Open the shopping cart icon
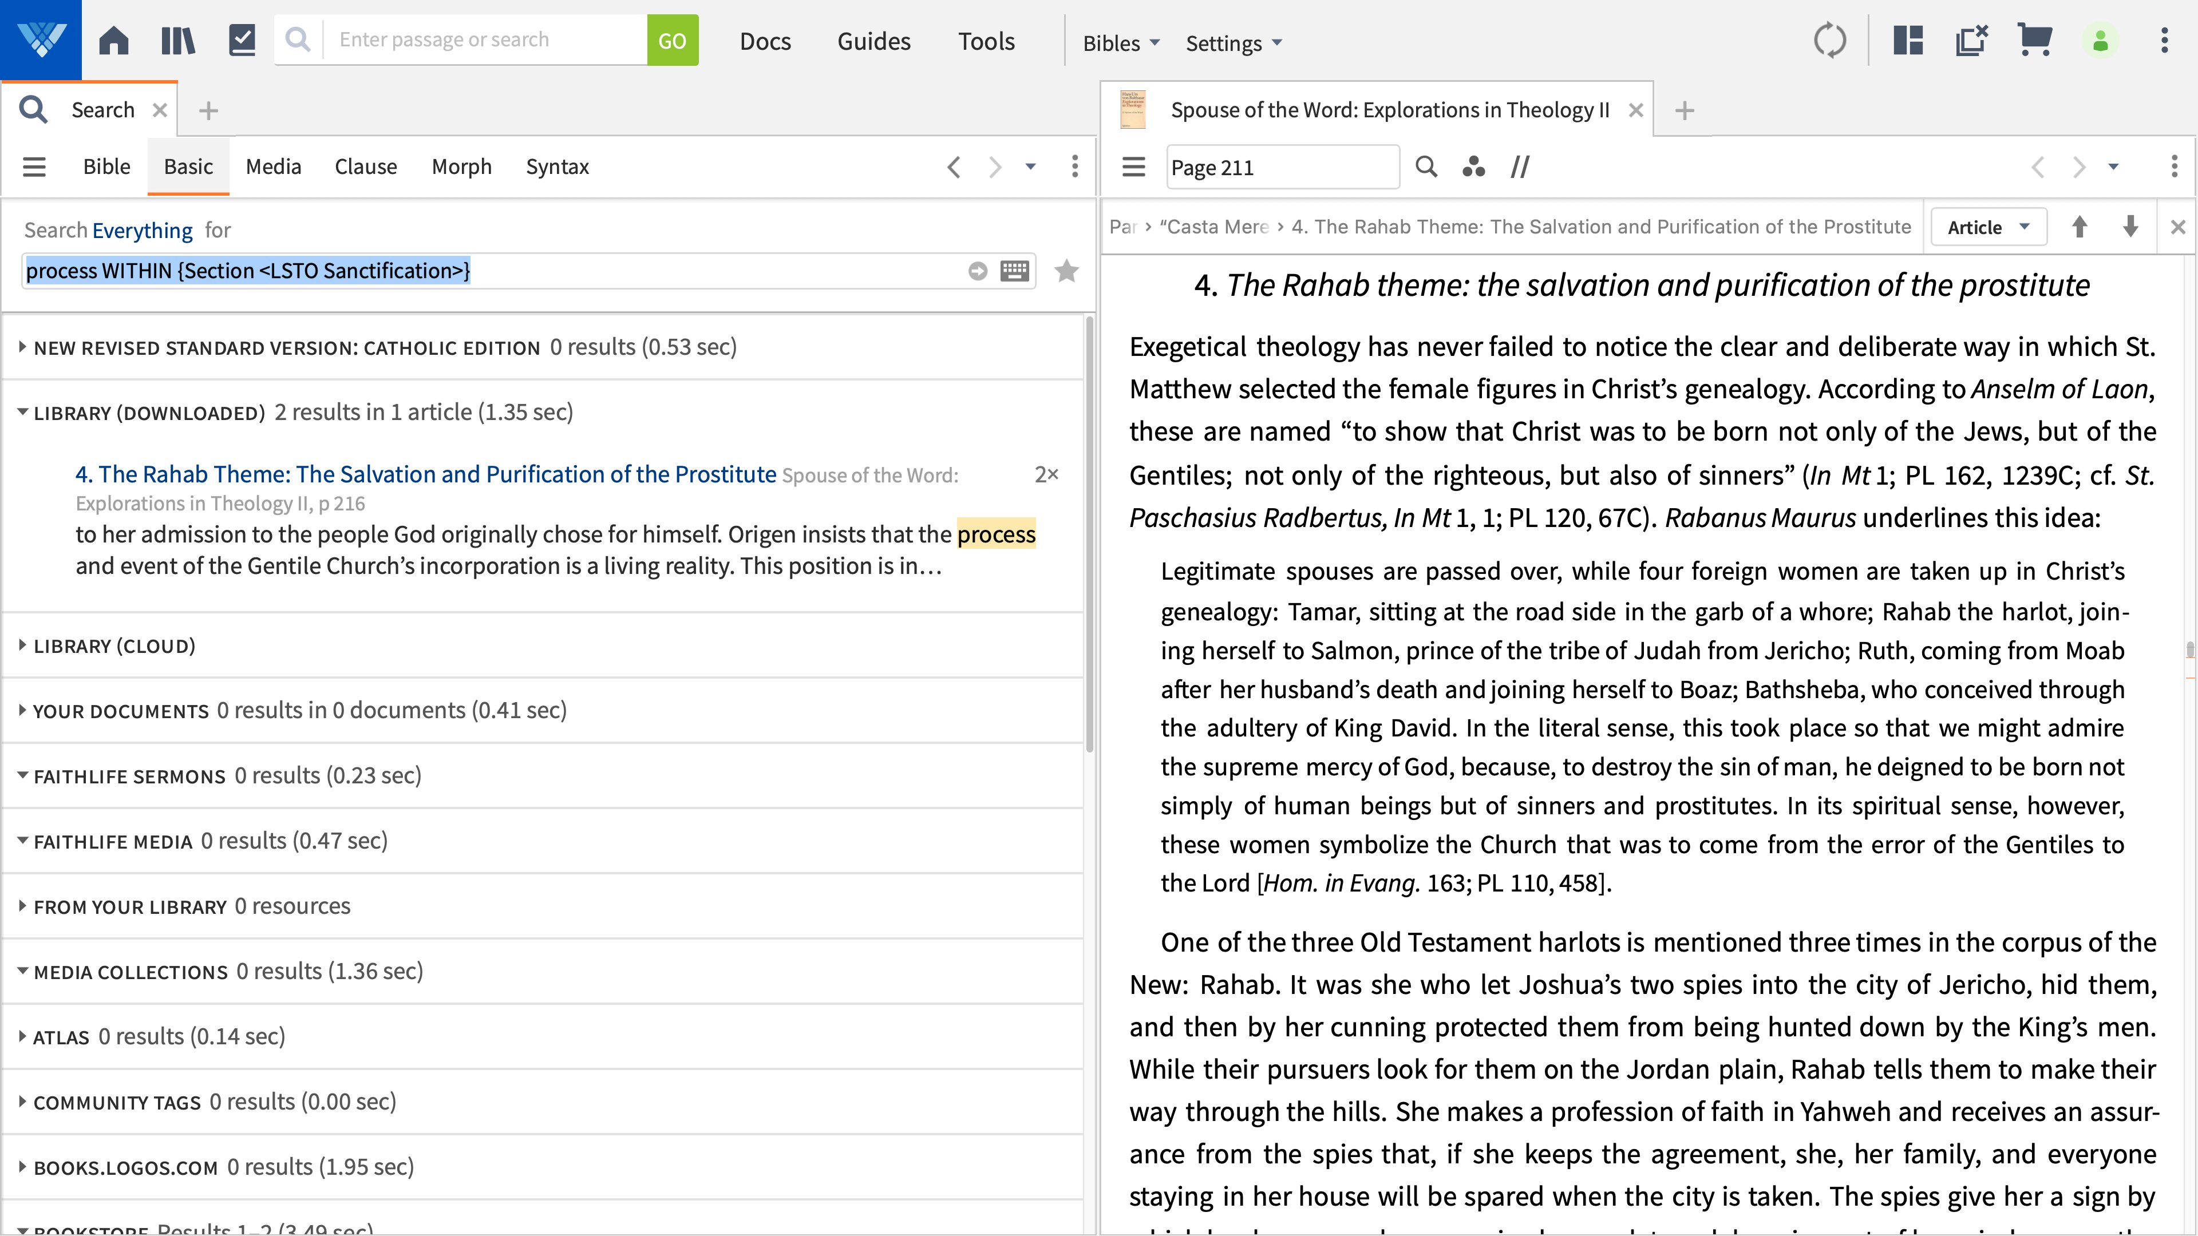 coord(2034,40)
